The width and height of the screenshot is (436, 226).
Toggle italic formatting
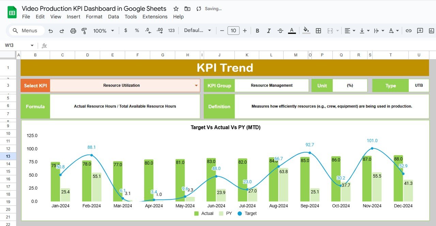269,31
